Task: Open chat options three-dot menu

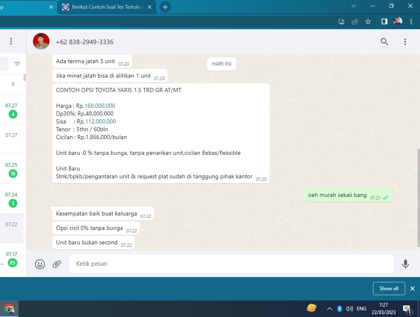Action: tap(405, 42)
